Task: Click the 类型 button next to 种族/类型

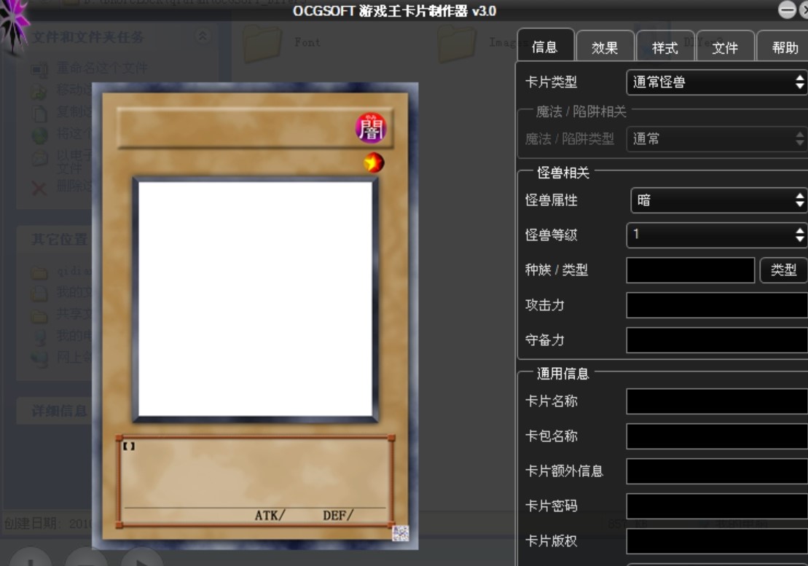Action: click(x=784, y=270)
